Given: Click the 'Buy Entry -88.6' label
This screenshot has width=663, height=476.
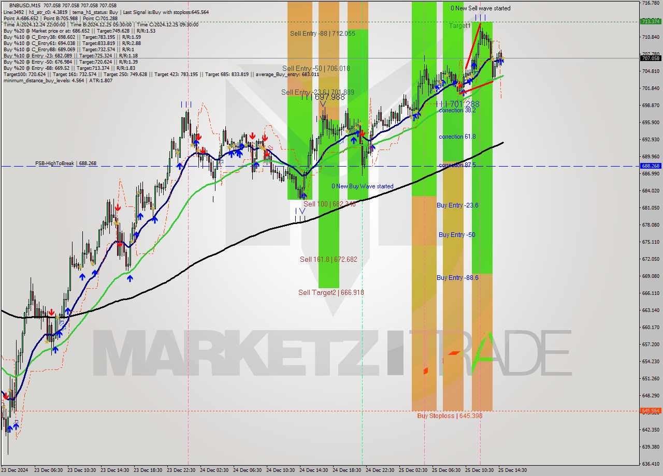Looking at the screenshot, I should [457, 278].
